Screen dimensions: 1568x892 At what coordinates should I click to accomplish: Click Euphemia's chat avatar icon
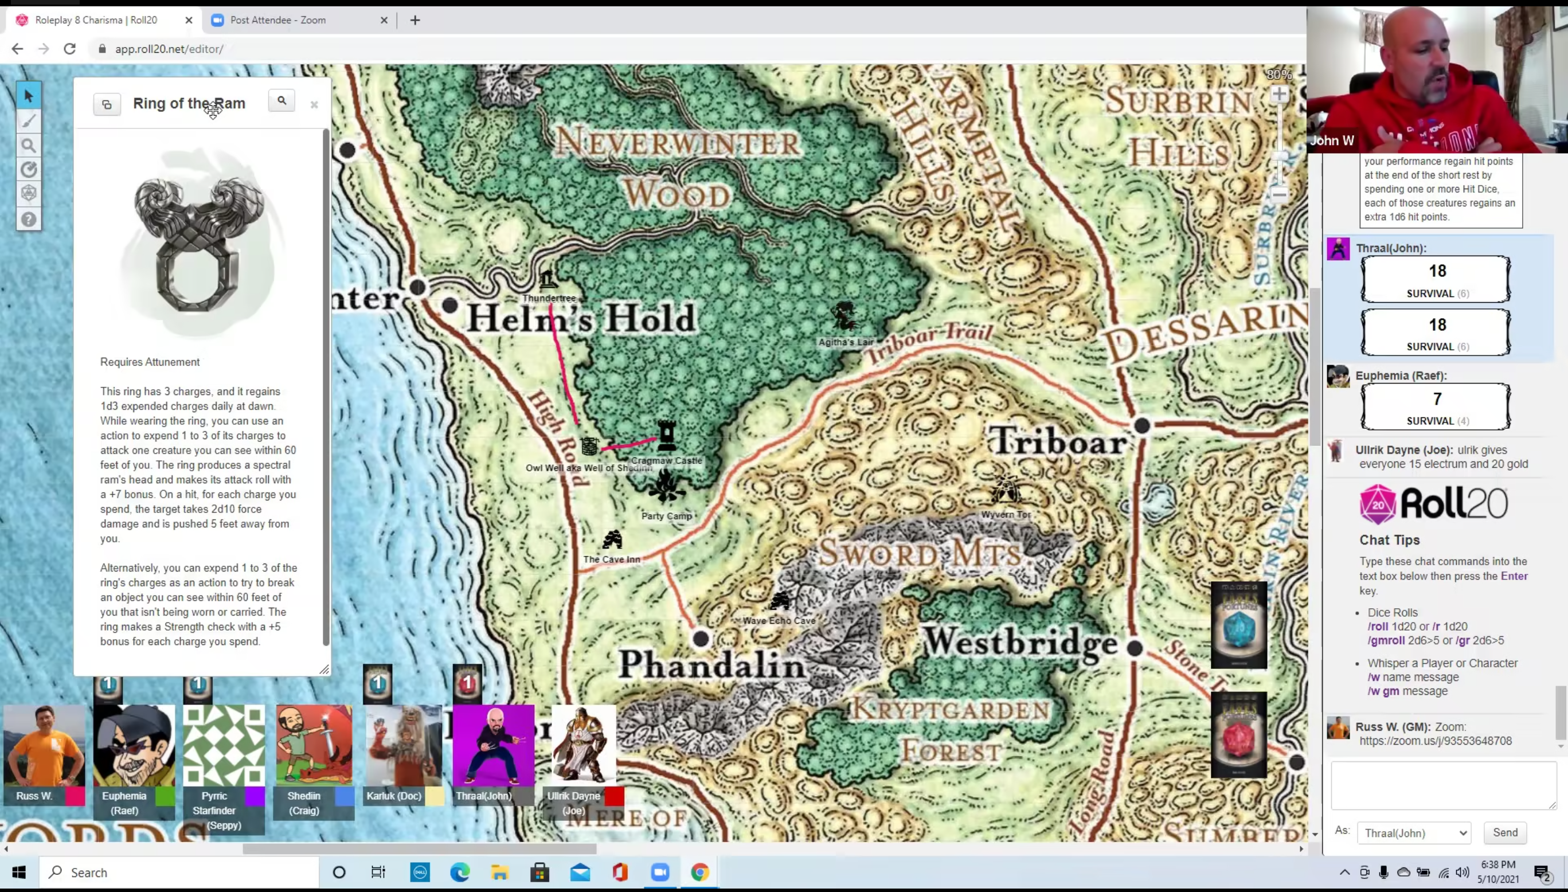pyautogui.click(x=1338, y=376)
